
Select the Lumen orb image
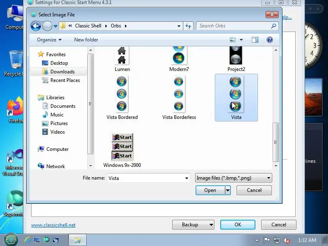click(x=122, y=59)
